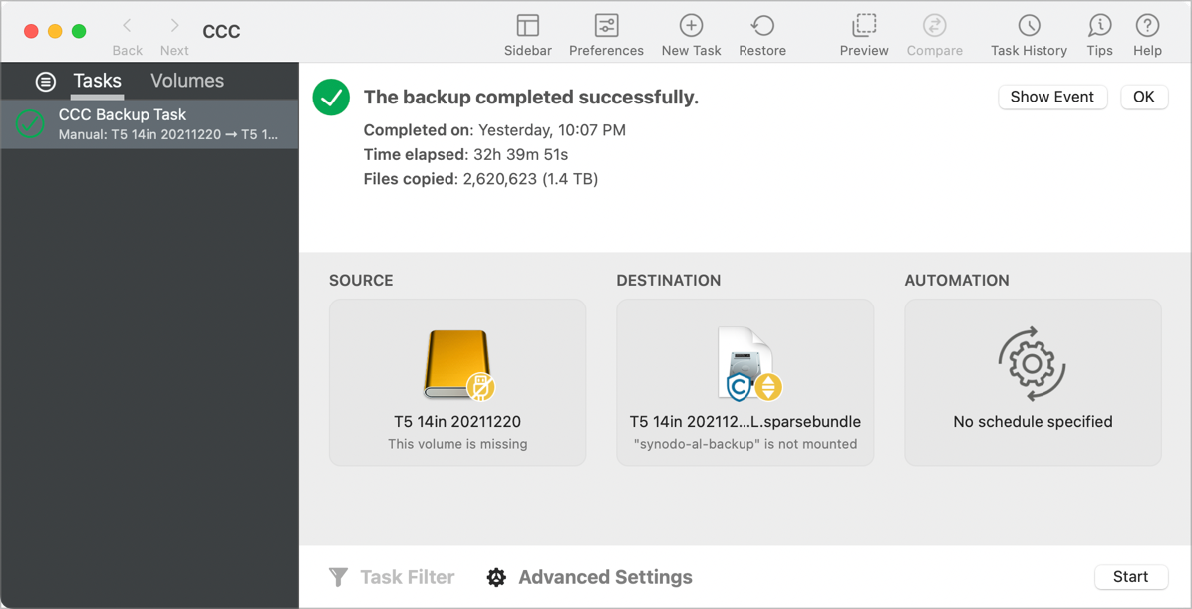Click the Show Event button
Screen dimensions: 1192x609
pyautogui.click(x=1051, y=97)
